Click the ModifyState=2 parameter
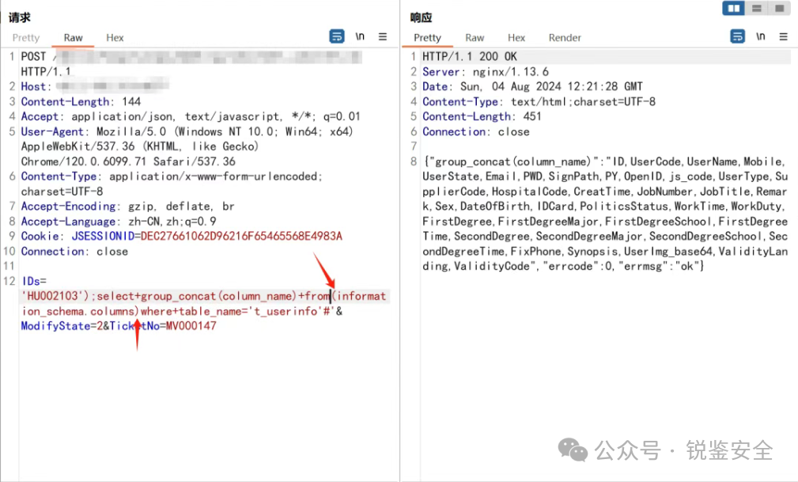This screenshot has width=798, height=482. (62, 326)
